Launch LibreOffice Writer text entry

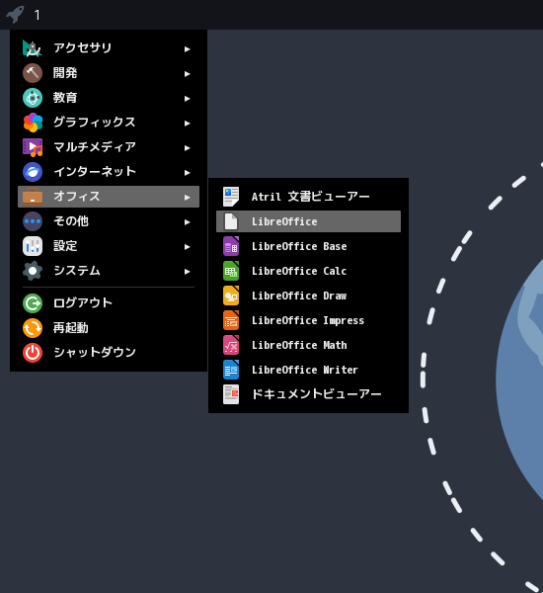pos(305,370)
